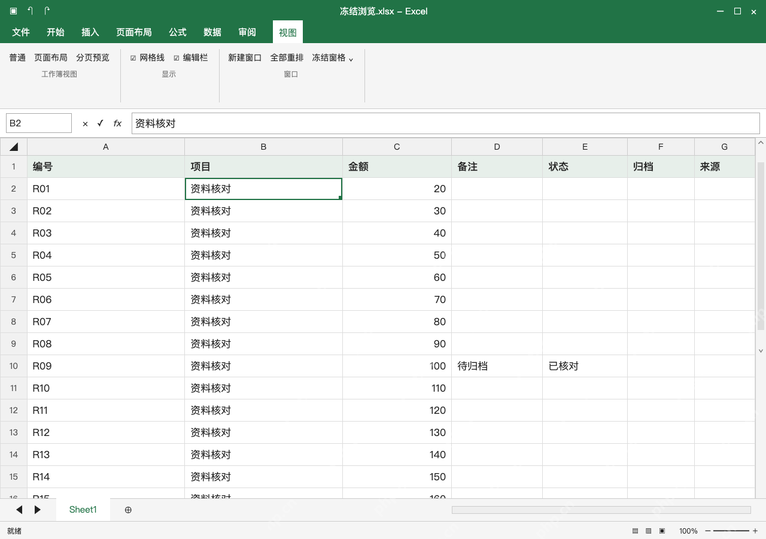Click the 分页预览 button

coord(93,58)
